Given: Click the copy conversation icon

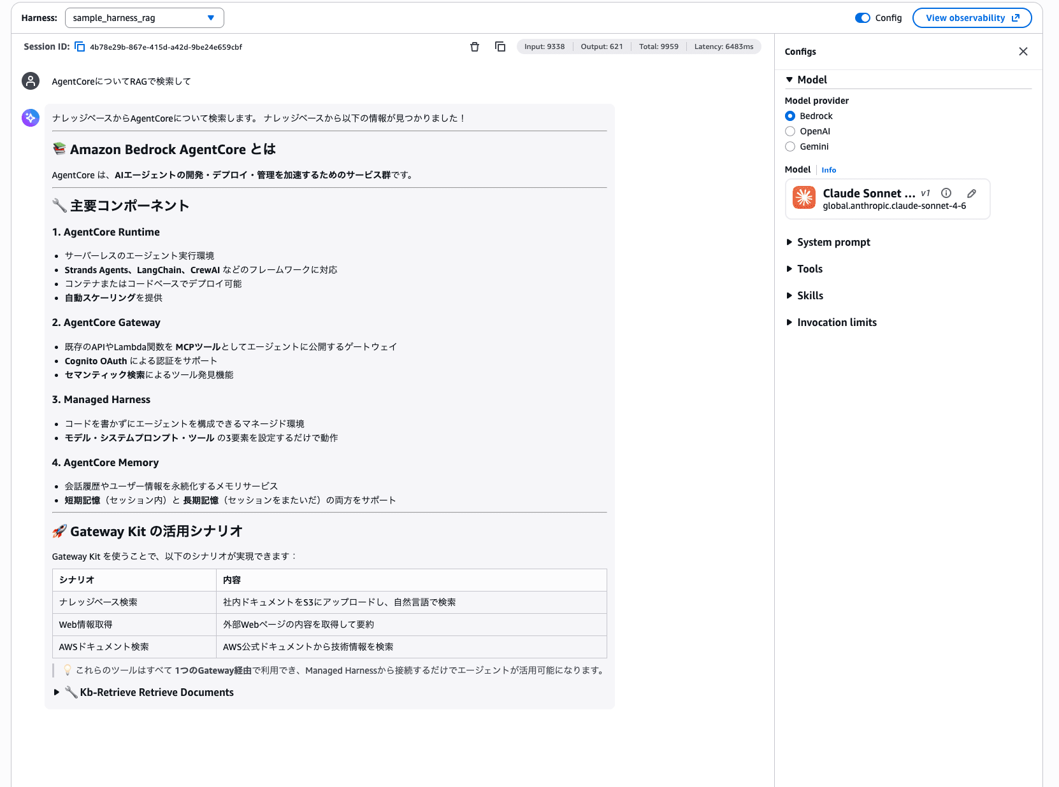Looking at the screenshot, I should (500, 46).
